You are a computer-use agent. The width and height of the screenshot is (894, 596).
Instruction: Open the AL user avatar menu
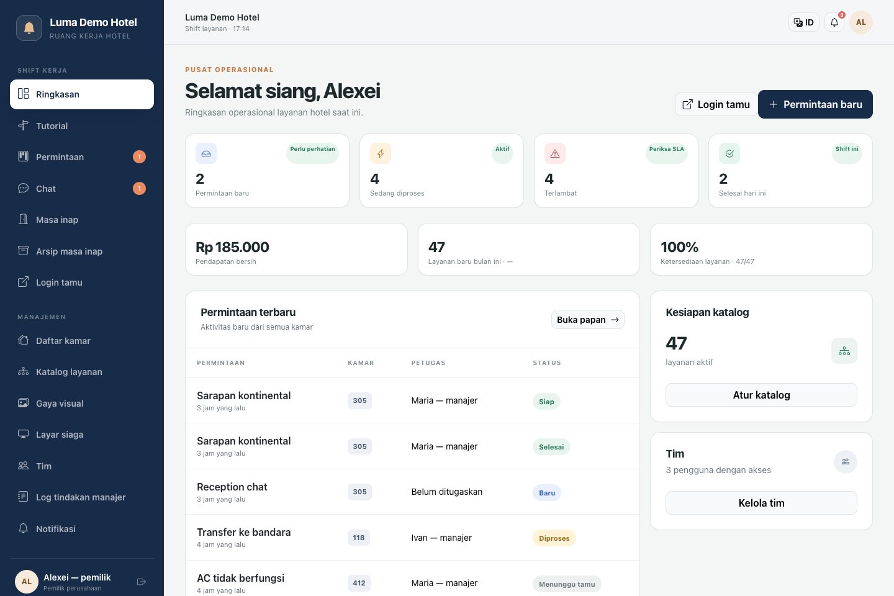[x=861, y=22]
